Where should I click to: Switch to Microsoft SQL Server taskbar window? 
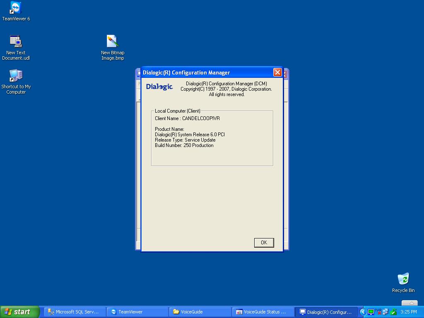tap(75, 312)
